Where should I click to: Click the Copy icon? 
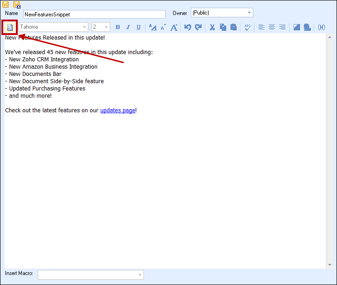pos(223,27)
